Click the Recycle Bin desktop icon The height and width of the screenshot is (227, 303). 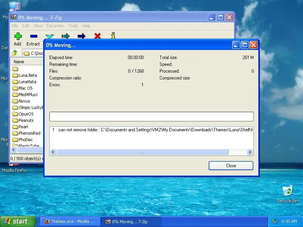[287, 194]
